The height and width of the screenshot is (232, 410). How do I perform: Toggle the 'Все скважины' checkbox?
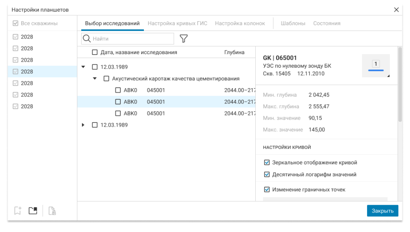point(16,23)
